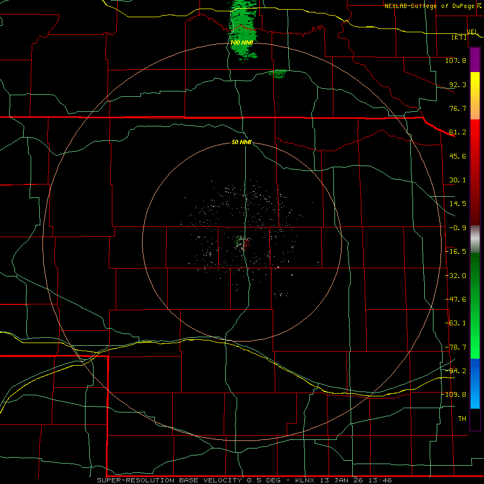Click the 50 NMI range ring label
This screenshot has width=484, height=484.
(241, 142)
